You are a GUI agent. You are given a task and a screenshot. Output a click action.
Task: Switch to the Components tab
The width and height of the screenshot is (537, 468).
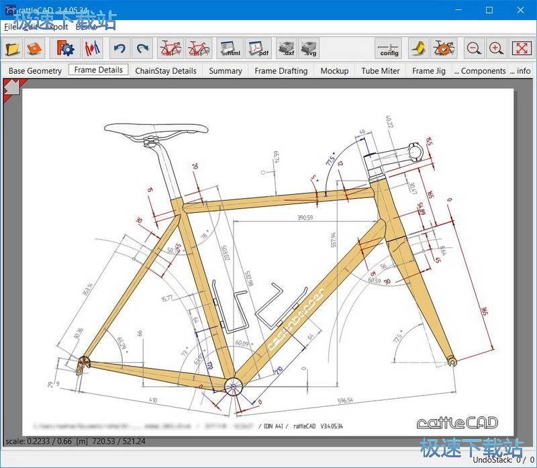point(480,71)
